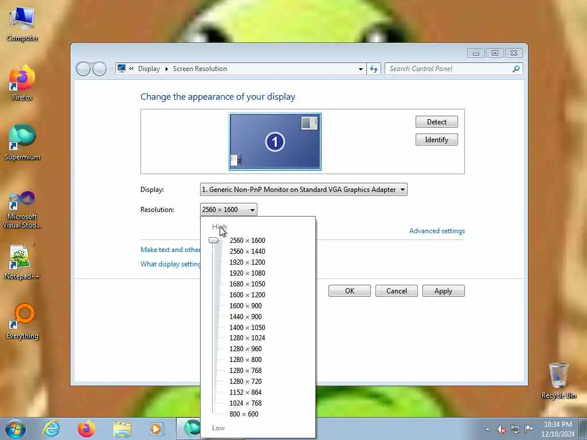Open the recent pages dropdown arrow
The height and width of the screenshot is (440, 587).
click(x=111, y=69)
